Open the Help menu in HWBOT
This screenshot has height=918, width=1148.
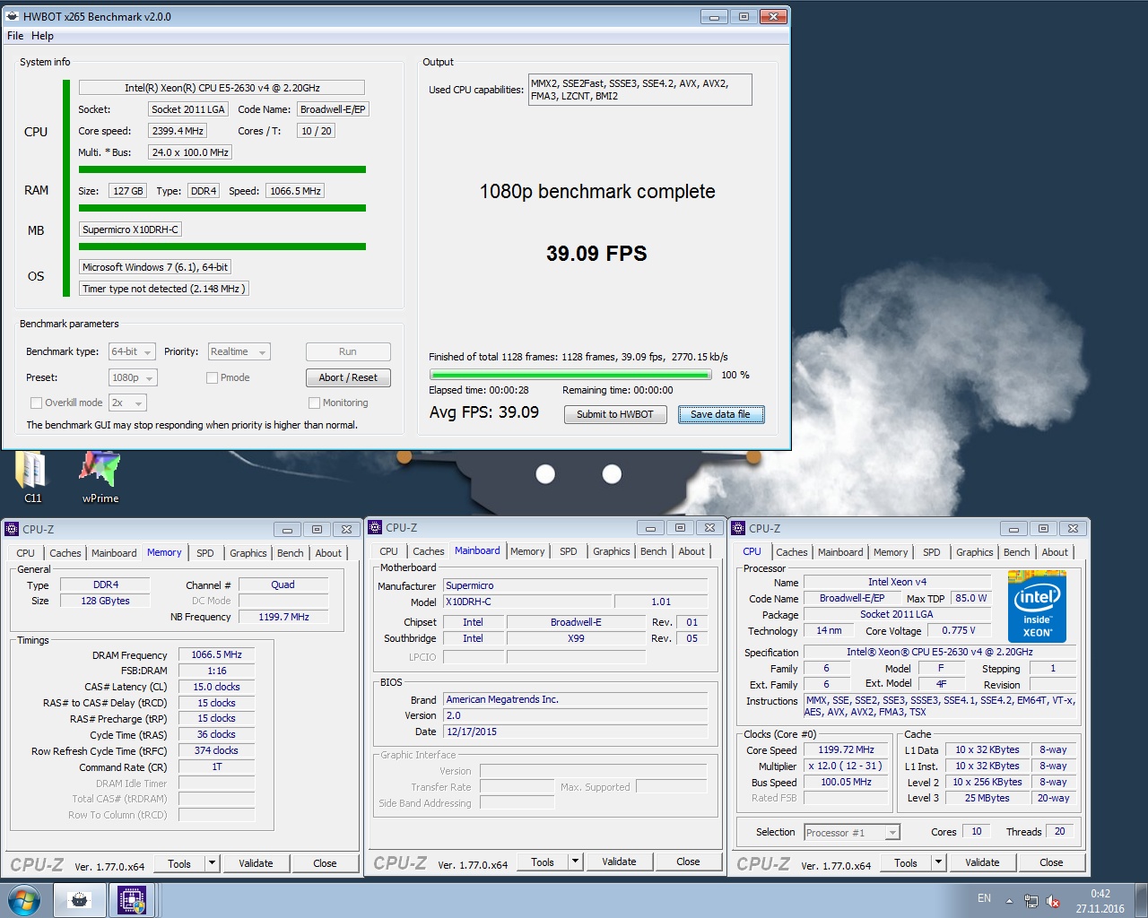42,36
